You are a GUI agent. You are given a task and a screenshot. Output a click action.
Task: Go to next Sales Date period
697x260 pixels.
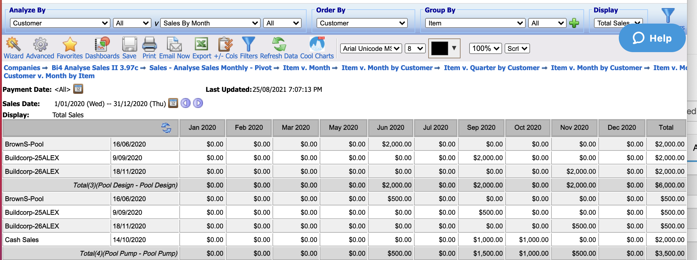coord(198,103)
